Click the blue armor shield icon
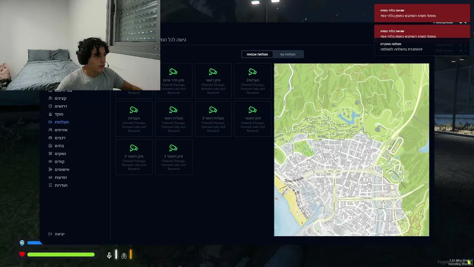The image size is (474, 267). pos(22,243)
